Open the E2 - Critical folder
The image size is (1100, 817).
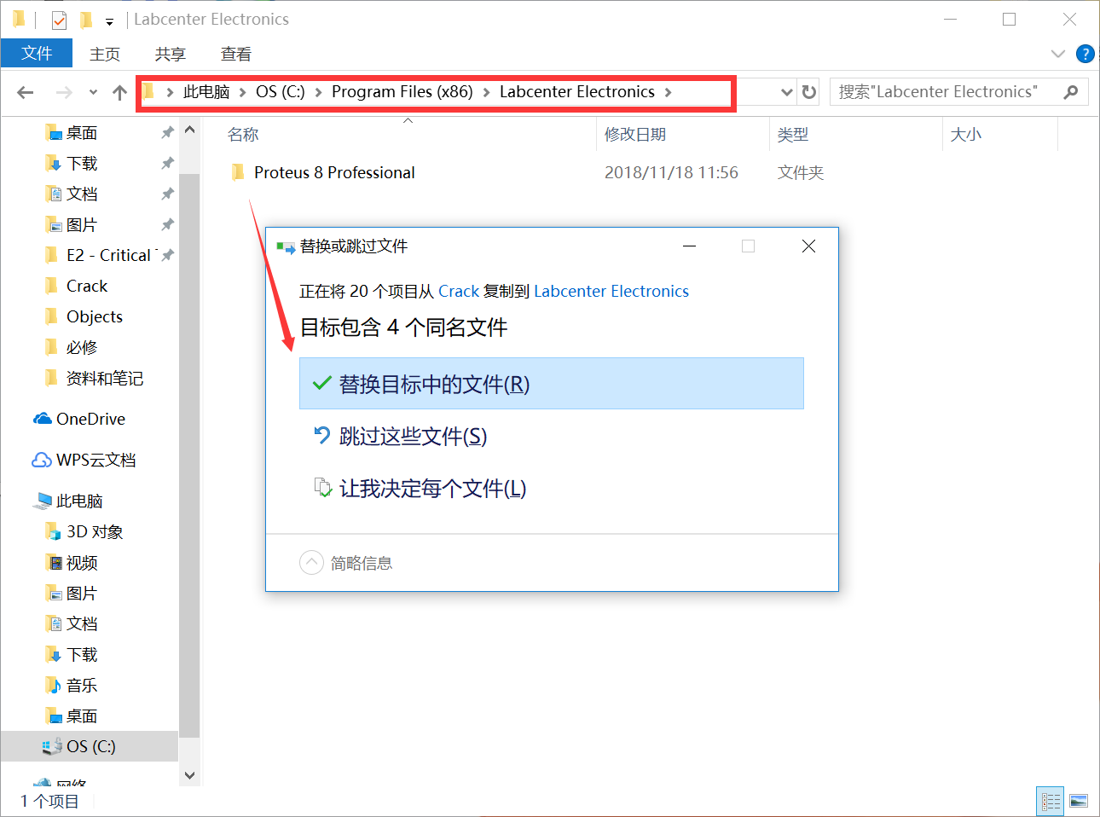[108, 255]
